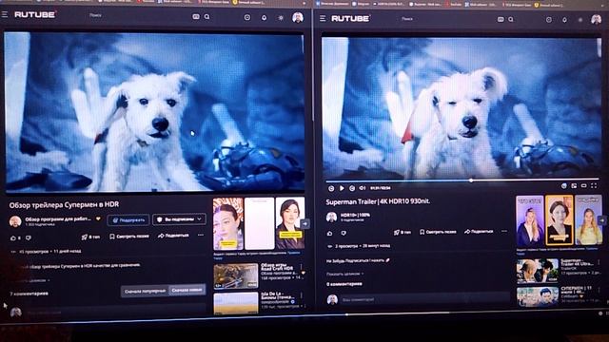The width and height of the screenshot is (609, 342).
Task: Open channel Обзор программ для работ… avatar
Action: point(15,221)
